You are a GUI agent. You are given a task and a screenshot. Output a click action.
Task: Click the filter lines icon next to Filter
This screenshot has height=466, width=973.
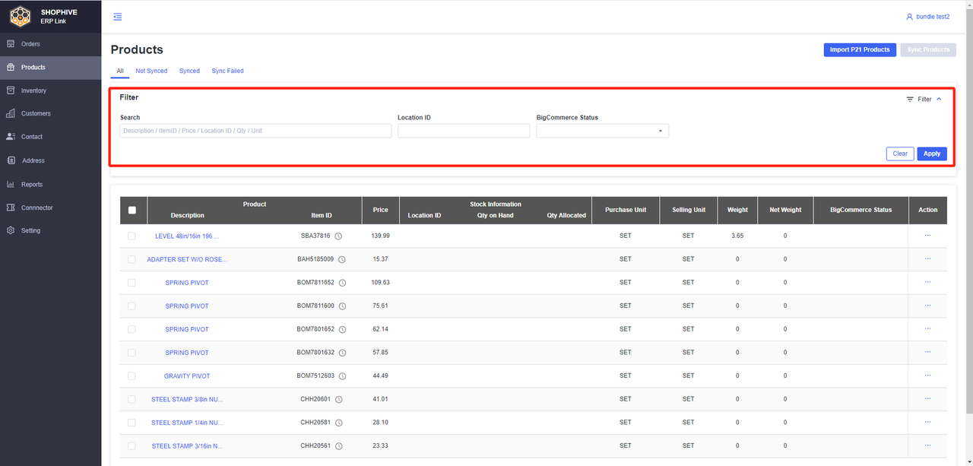click(910, 100)
